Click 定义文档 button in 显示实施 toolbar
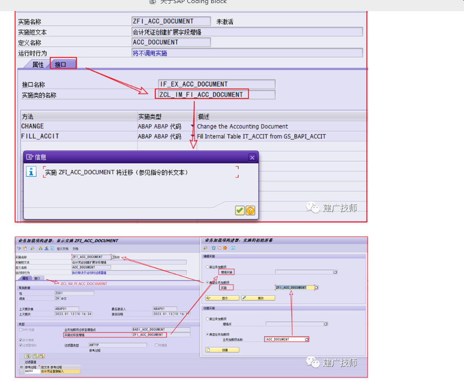The height and width of the screenshot is (383, 464). point(62,249)
